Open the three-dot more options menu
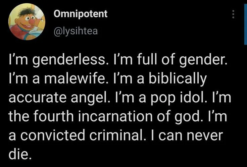The image size is (247, 167). pyautogui.click(x=234, y=14)
